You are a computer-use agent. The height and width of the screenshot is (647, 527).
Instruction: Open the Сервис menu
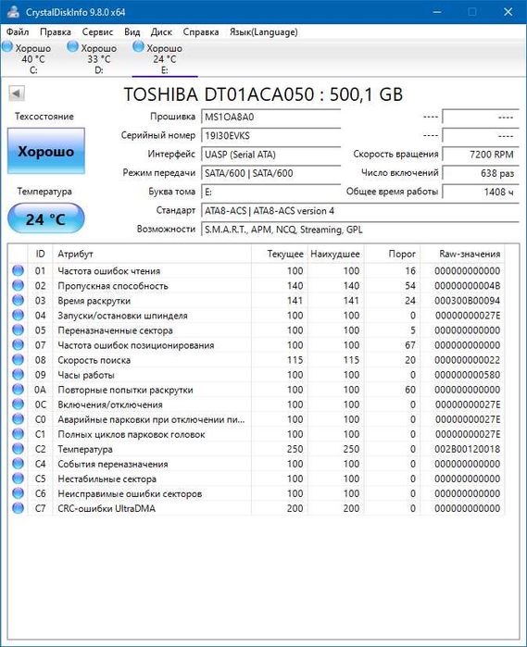(x=97, y=31)
